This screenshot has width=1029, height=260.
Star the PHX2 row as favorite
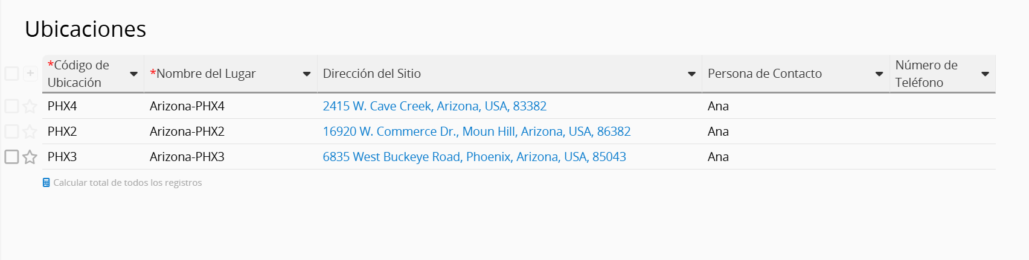[x=30, y=132]
